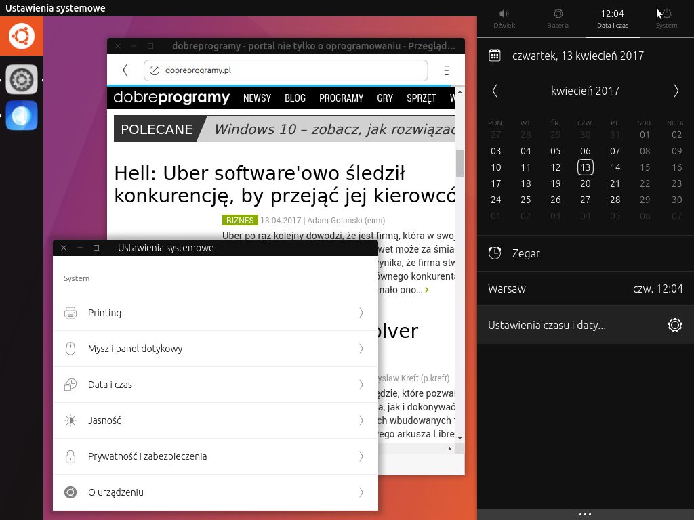Click the web page scroll-down arrow
Viewport: 694px width, 520px height.
[460, 438]
